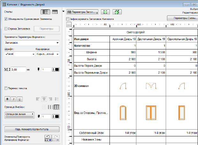Uncheck Объединить Одинаковые Элементы

click(6, 19)
